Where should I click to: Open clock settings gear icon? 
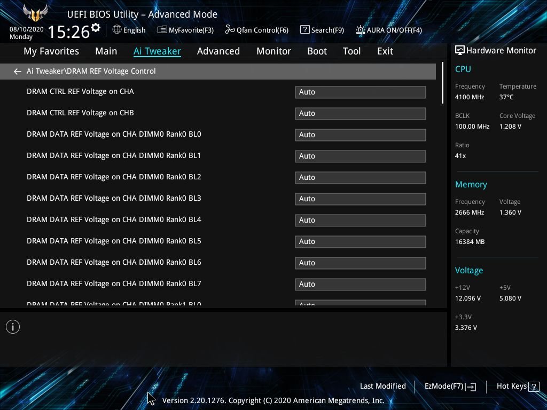95,28
